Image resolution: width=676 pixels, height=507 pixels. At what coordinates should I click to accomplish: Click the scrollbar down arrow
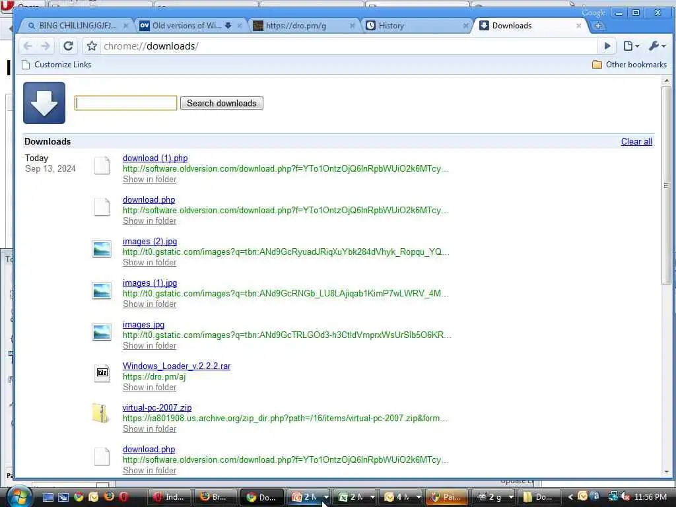coord(667,473)
